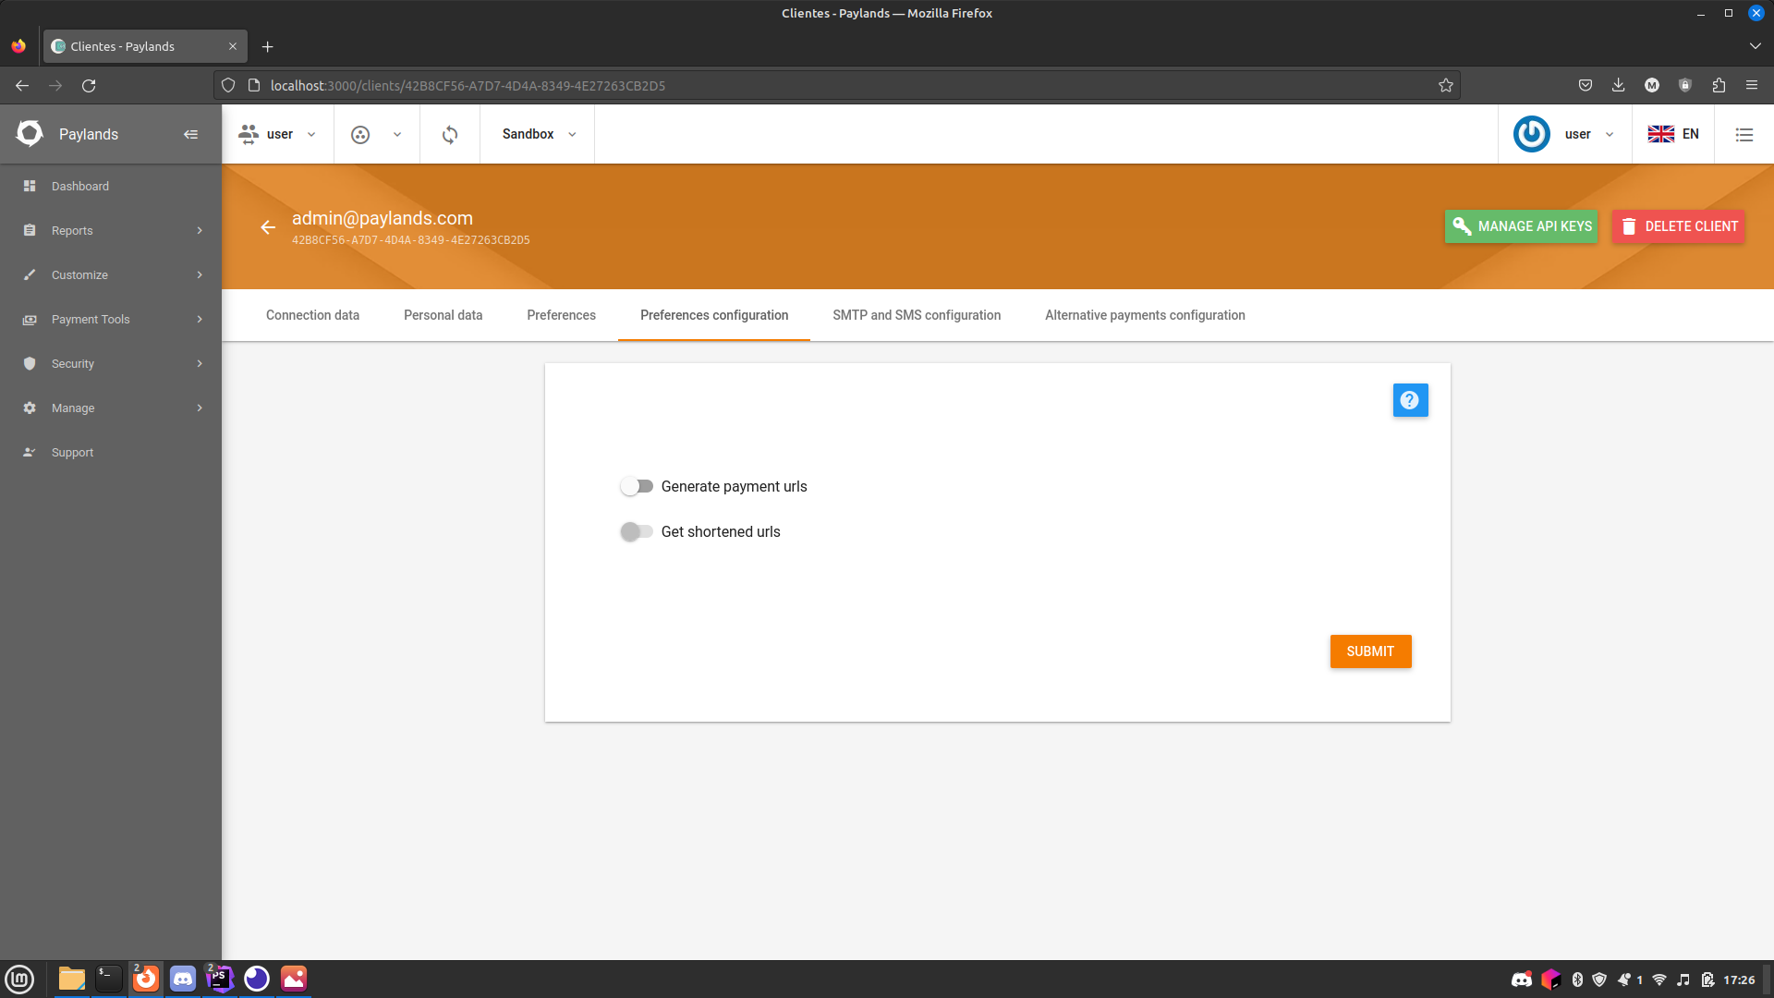Open a new browser tab
1774x998 pixels.
pos(268,46)
